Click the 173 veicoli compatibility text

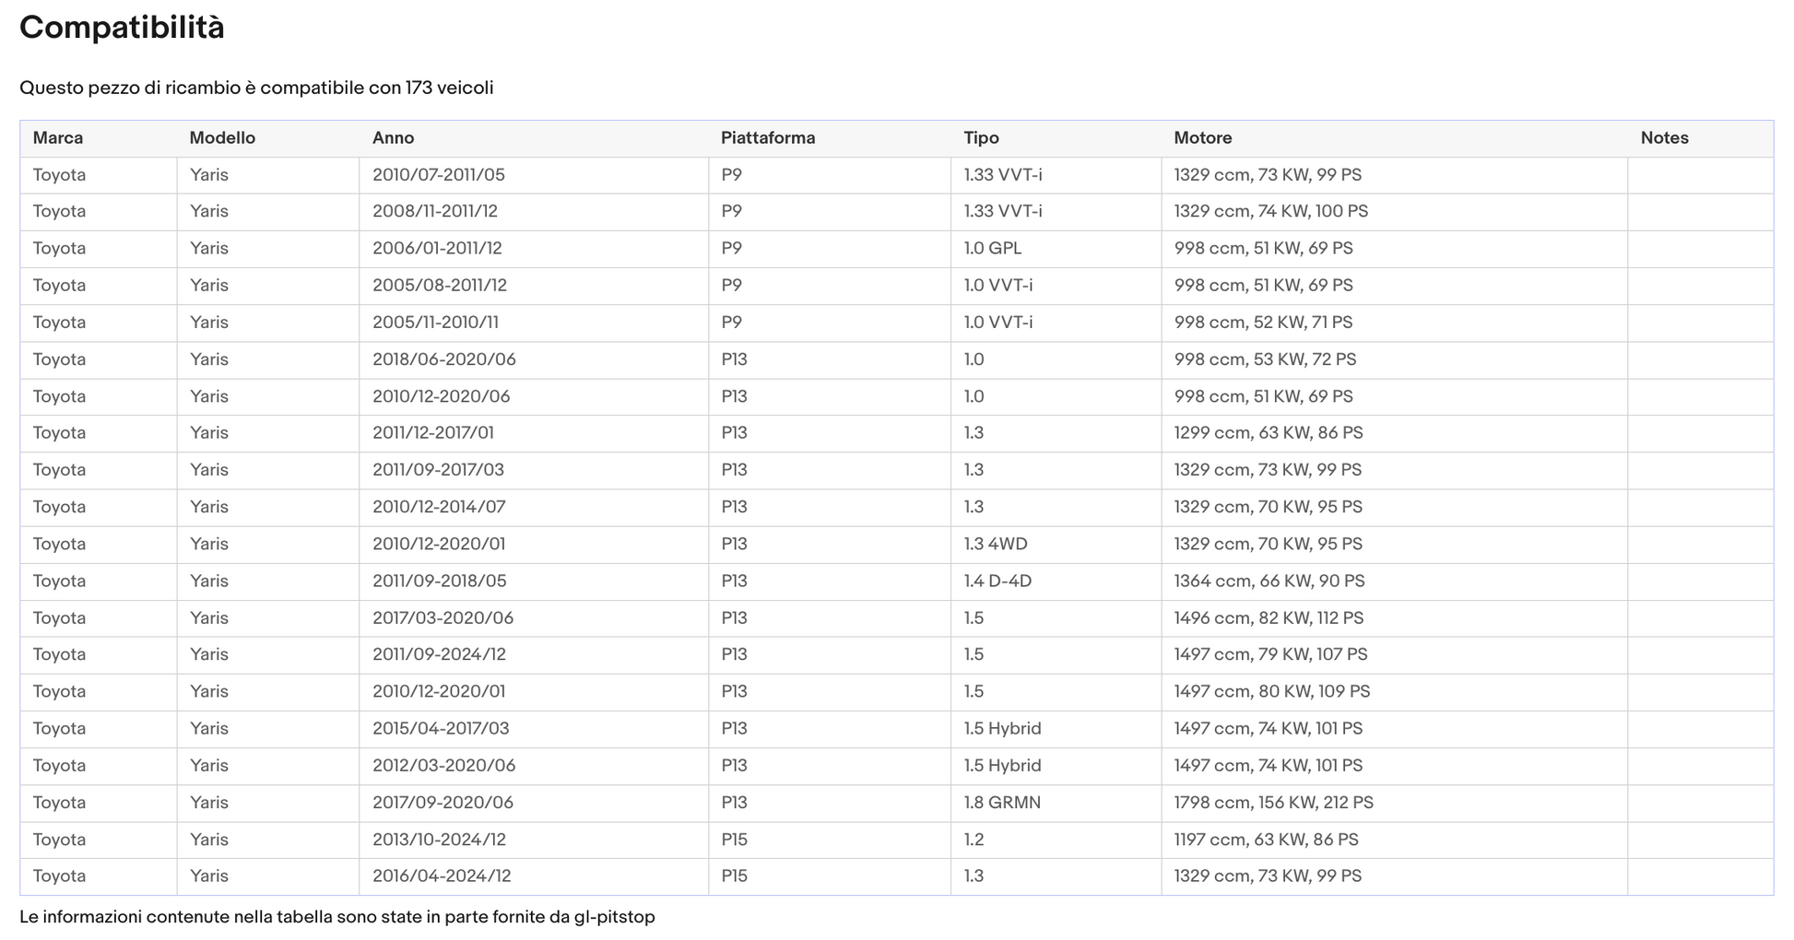449,88
